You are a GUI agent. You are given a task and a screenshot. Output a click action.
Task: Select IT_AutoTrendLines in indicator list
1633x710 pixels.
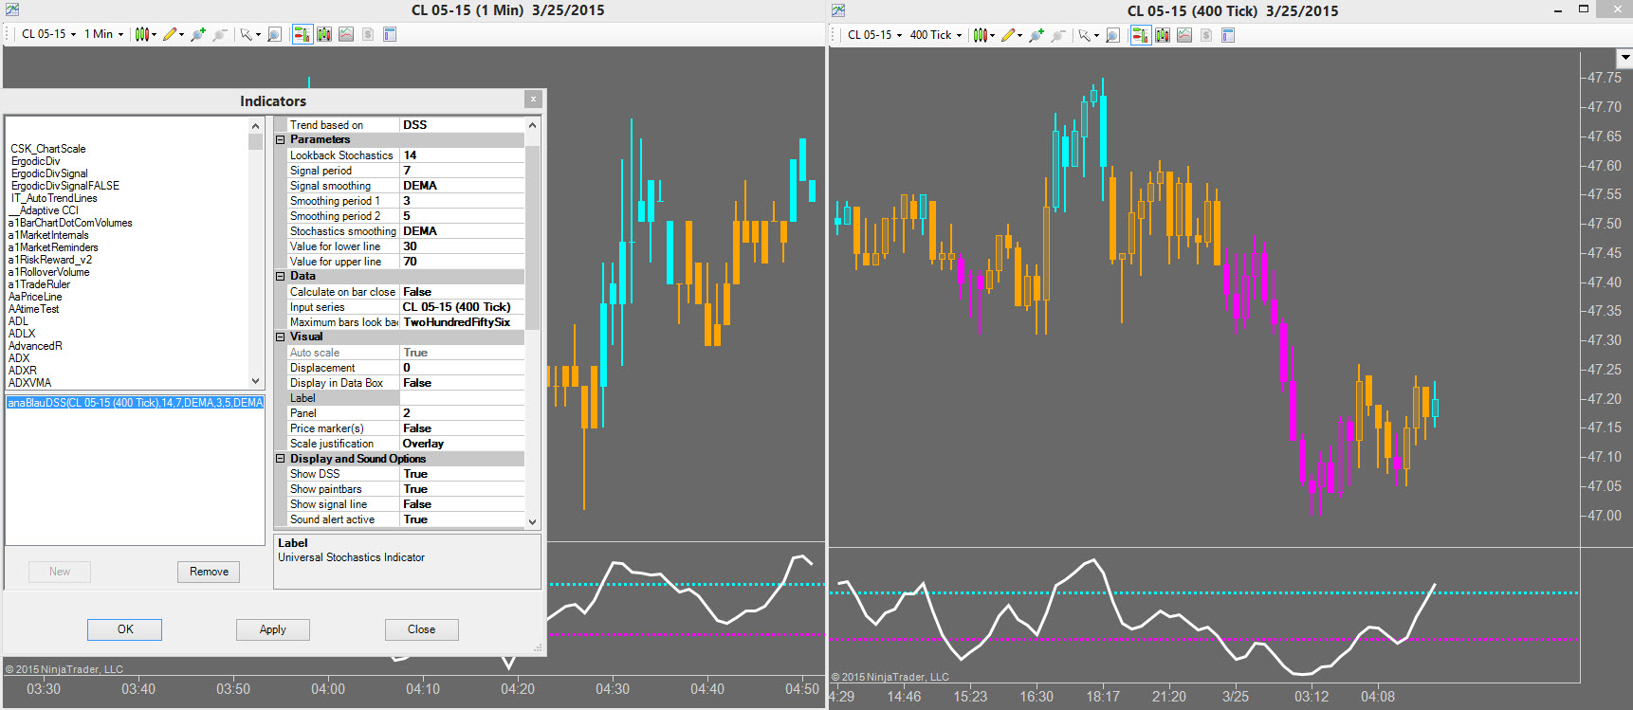[x=54, y=198]
